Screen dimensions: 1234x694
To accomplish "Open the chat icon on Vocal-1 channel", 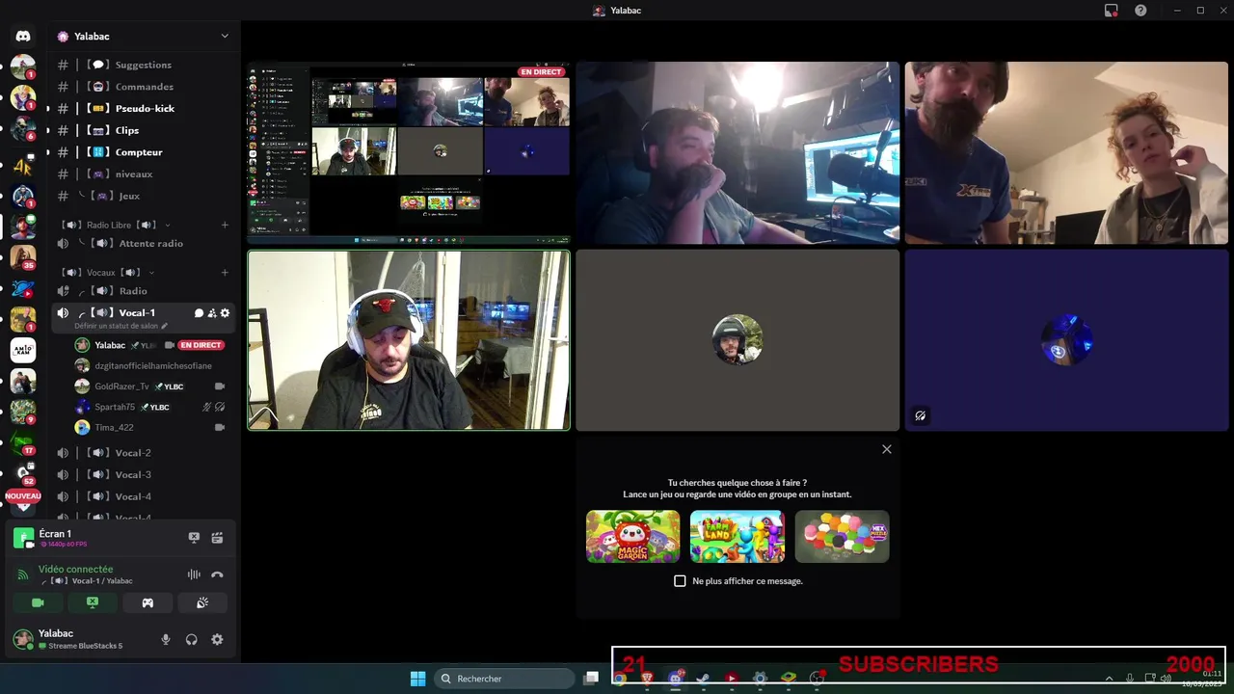I will pyautogui.click(x=199, y=313).
